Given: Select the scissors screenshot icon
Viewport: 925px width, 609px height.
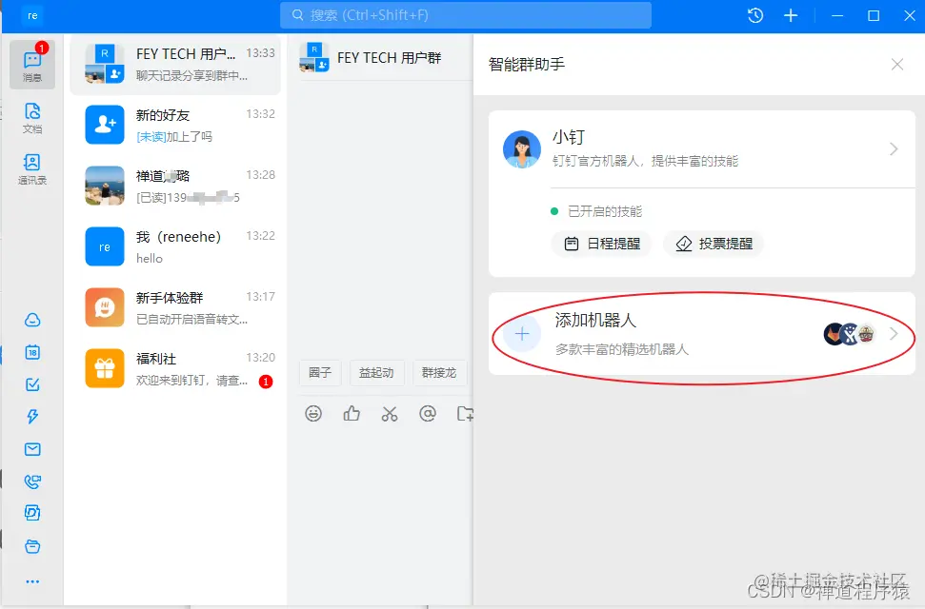Looking at the screenshot, I should [x=389, y=414].
